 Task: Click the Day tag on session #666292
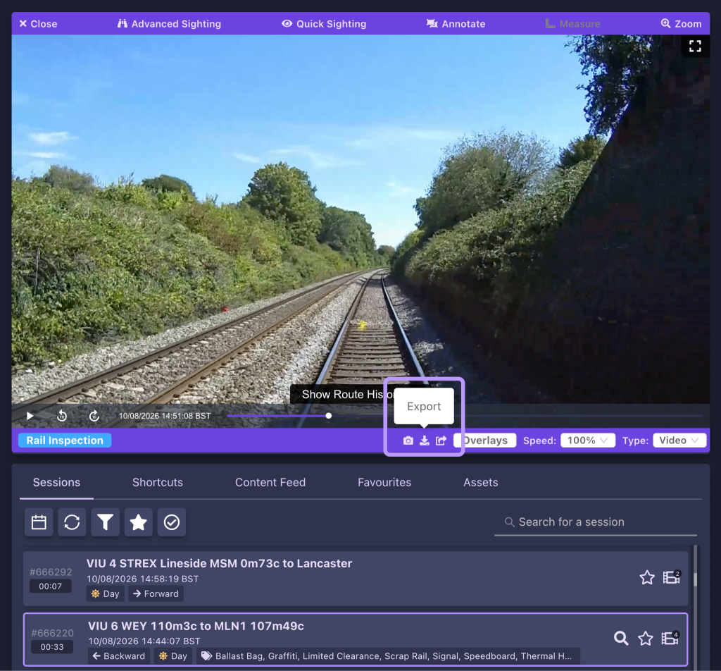point(106,593)
